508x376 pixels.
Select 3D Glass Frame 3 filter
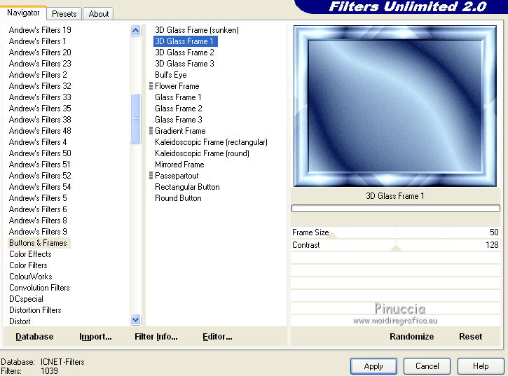[x=184, y=64]
